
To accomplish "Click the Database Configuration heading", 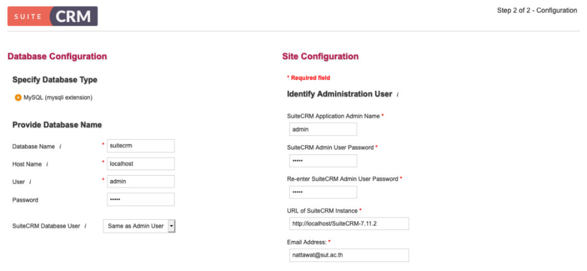I will 57,56.
